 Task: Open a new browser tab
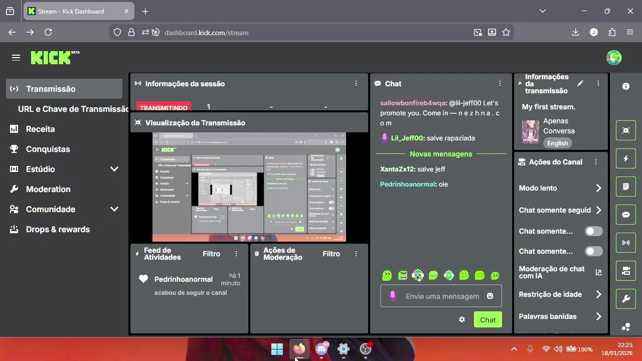pyautogui.click(x=145, y=11)
